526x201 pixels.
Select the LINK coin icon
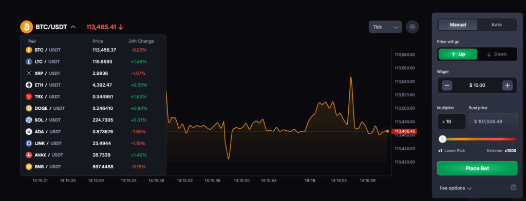(29, 144)
